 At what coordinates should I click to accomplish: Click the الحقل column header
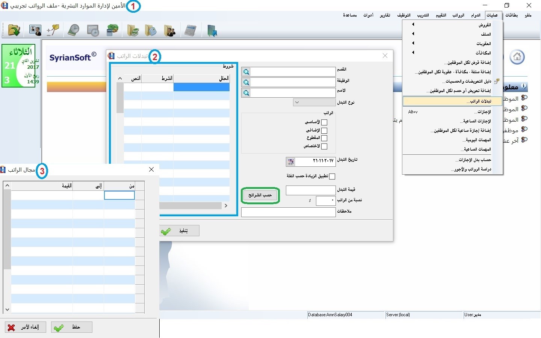(x=201, y=78)
